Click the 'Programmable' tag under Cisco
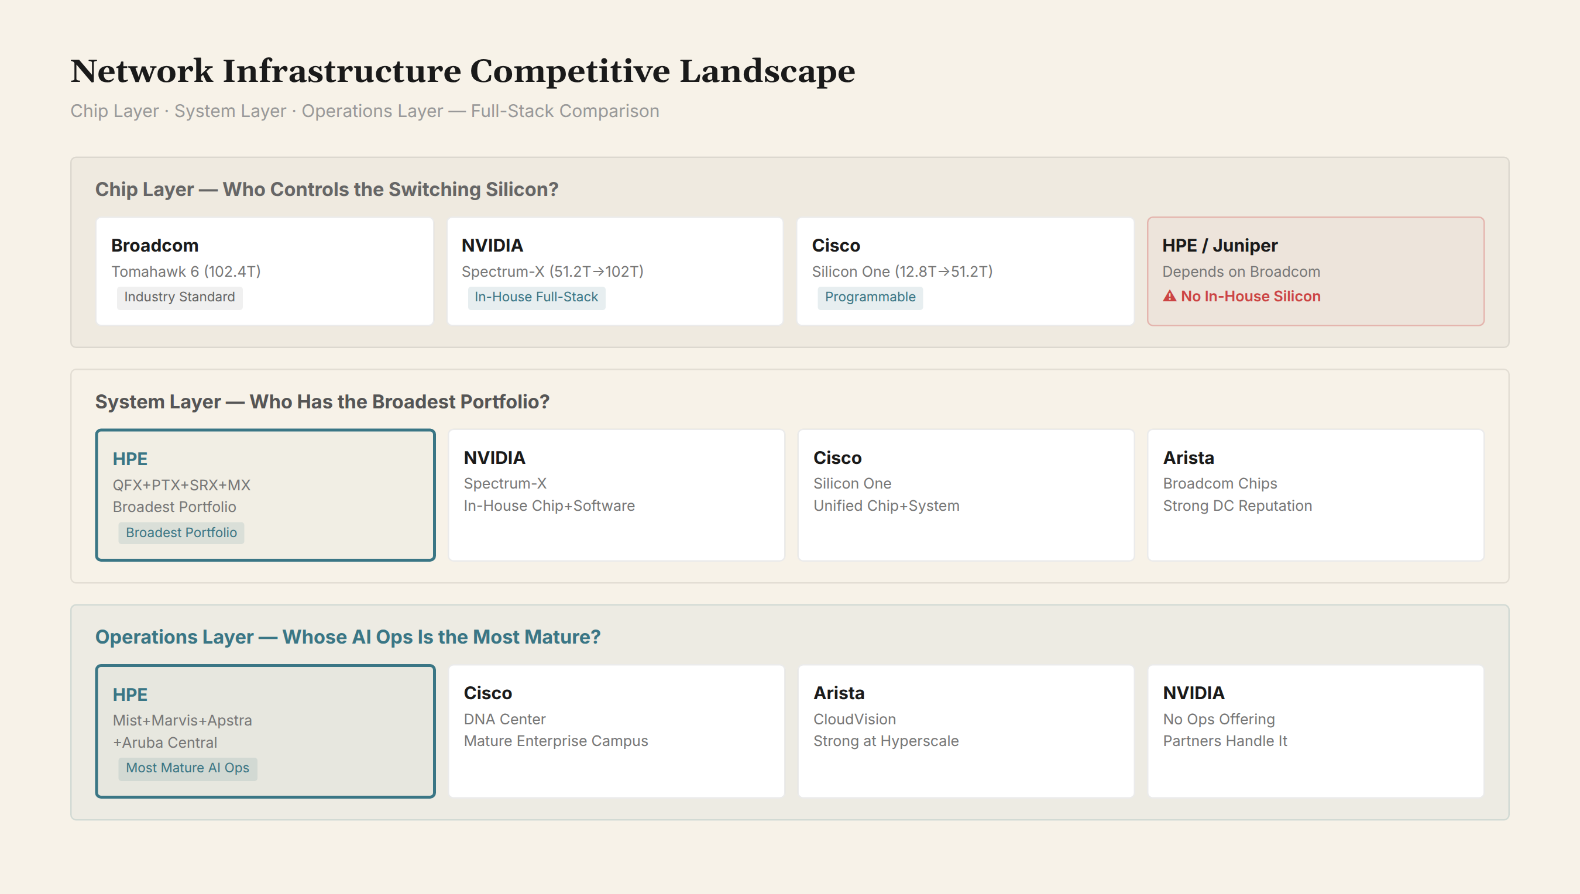The width and height of the screenshot is (1580, 894). tap(870, 297)
